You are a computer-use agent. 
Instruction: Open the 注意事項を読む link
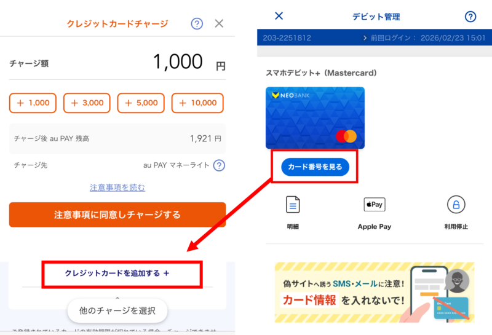117,187
